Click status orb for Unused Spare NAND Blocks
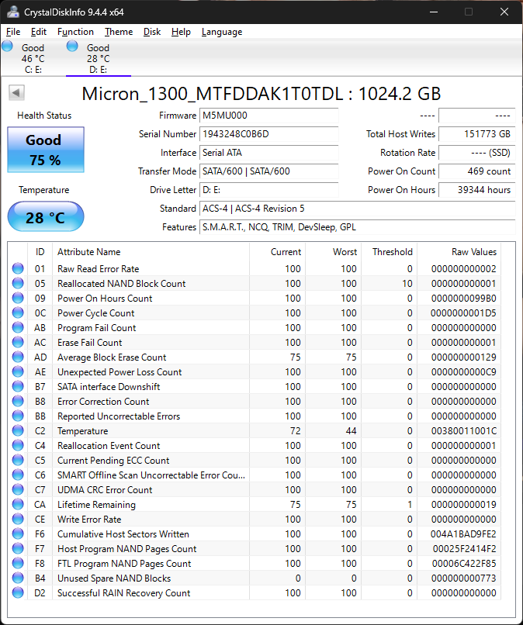This screenshot has width=523, height=625. click(18, 578)
